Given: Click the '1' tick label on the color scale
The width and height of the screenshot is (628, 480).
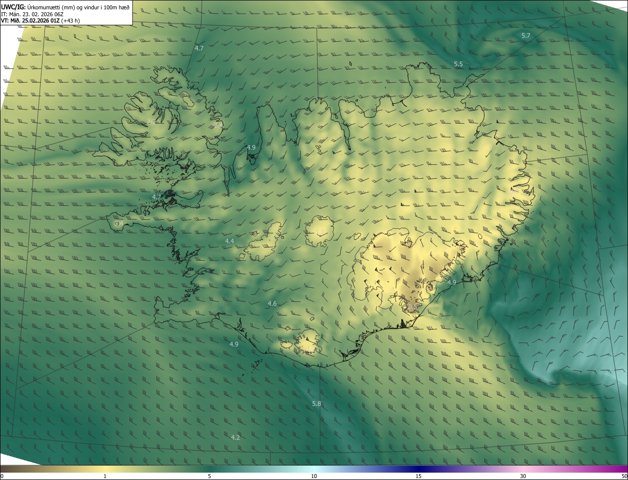Looking at the screenshot, I should [x=105, y=477].
